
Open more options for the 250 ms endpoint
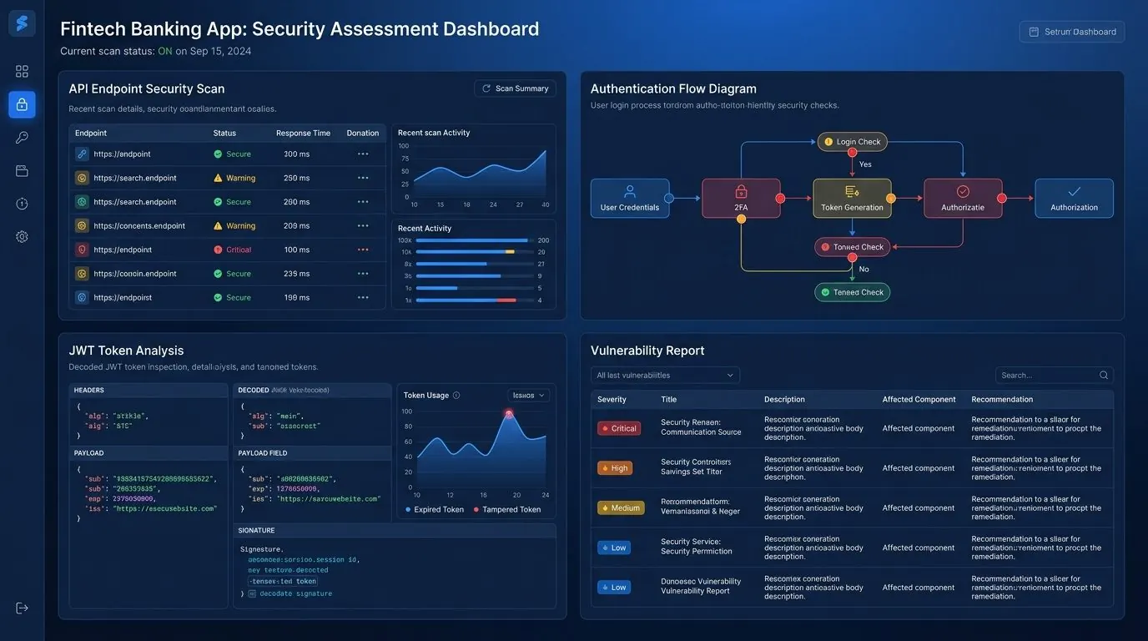coord(363,178)
